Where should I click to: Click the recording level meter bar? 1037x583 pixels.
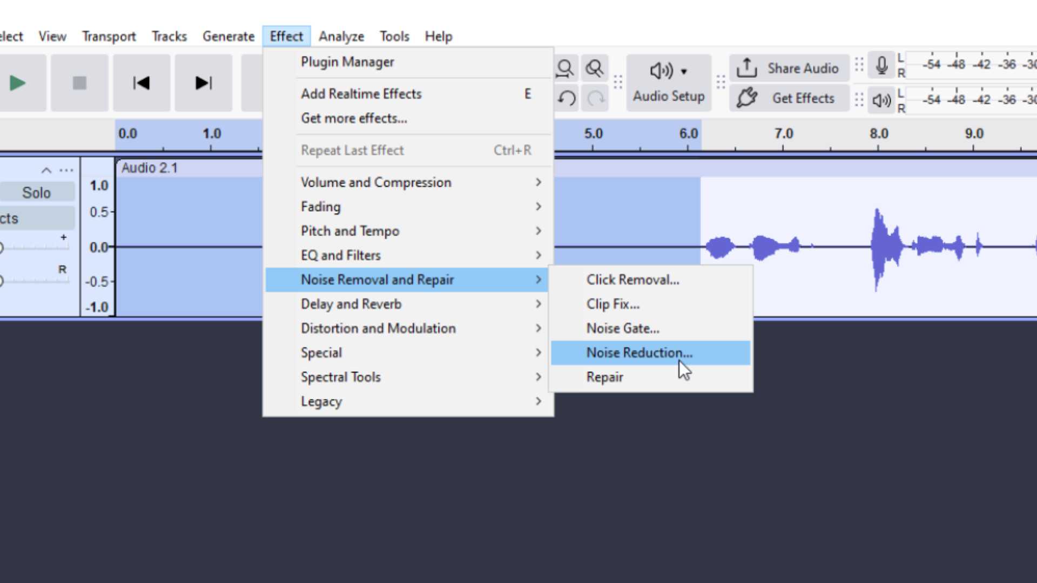point(971,65)
